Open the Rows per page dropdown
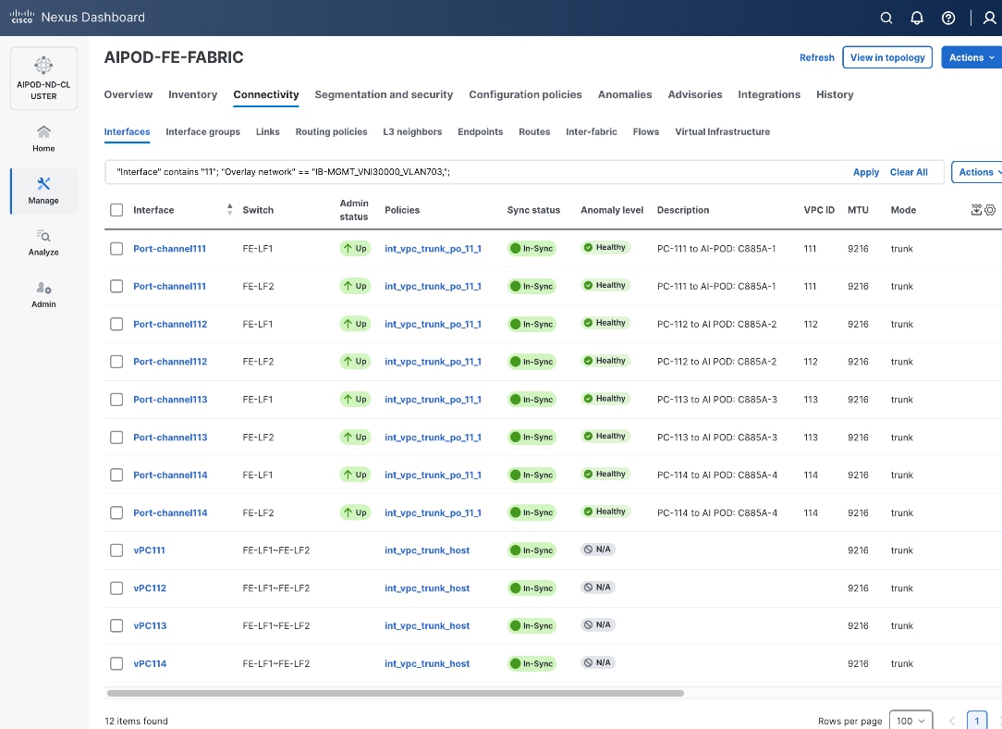 pyautogui.click(x=910, y=721)
